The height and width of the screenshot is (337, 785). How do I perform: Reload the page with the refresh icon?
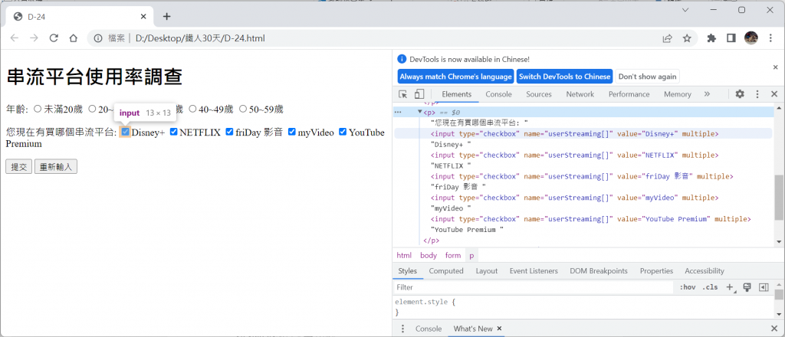54,38
